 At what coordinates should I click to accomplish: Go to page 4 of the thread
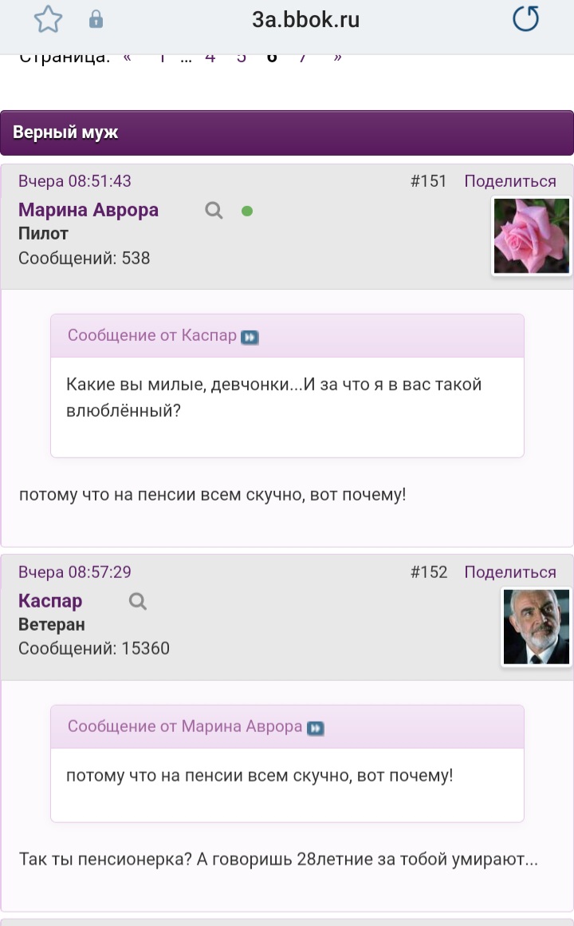click(x=210, y=57)
